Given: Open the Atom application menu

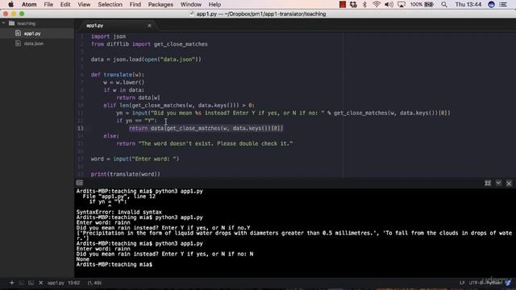Looking at the screenshot, I should tap(29, 5).
